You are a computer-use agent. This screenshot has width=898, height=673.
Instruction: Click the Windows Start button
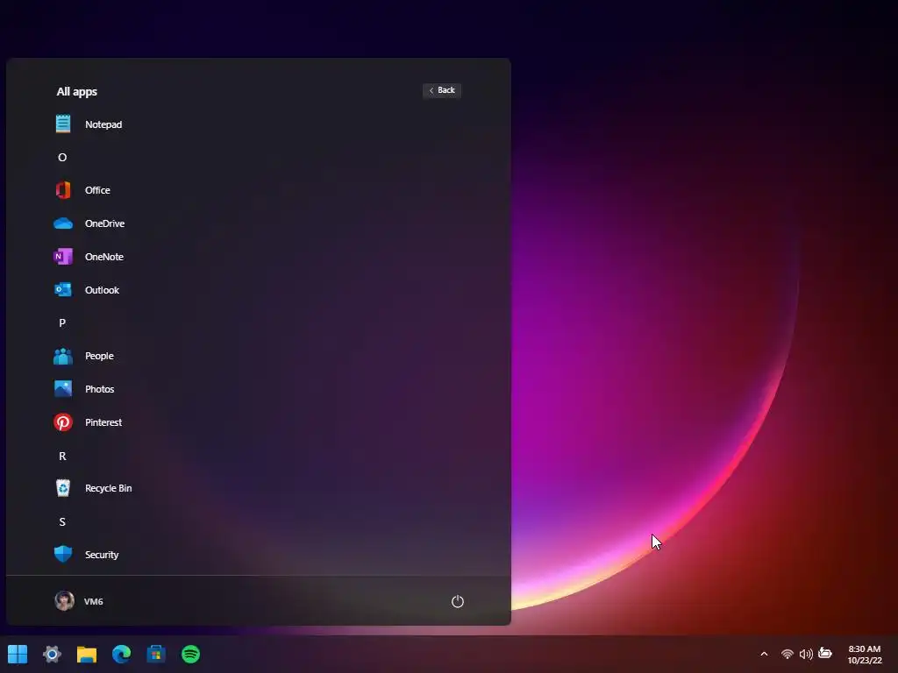click(x=18, y=654)
